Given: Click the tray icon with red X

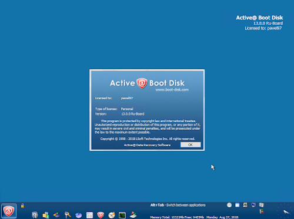Looking at the screenshot, I should pos(262,211).
